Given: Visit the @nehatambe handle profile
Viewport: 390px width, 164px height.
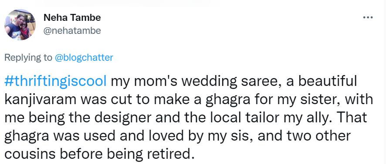Looking at the screenshot, I should [72, 31].
